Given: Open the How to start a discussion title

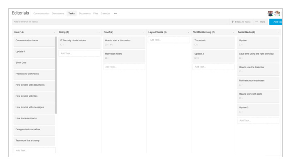Looking at the screenshot, I should 118,41.
